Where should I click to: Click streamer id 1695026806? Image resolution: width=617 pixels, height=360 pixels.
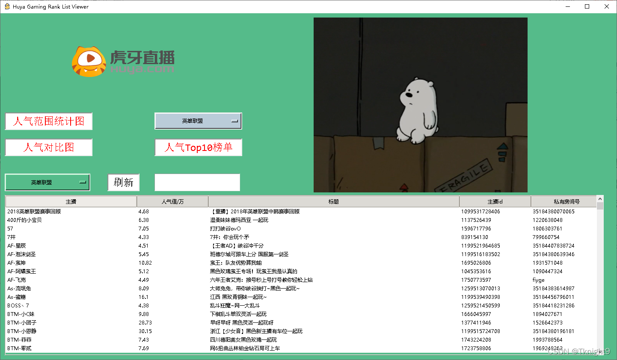476,263
